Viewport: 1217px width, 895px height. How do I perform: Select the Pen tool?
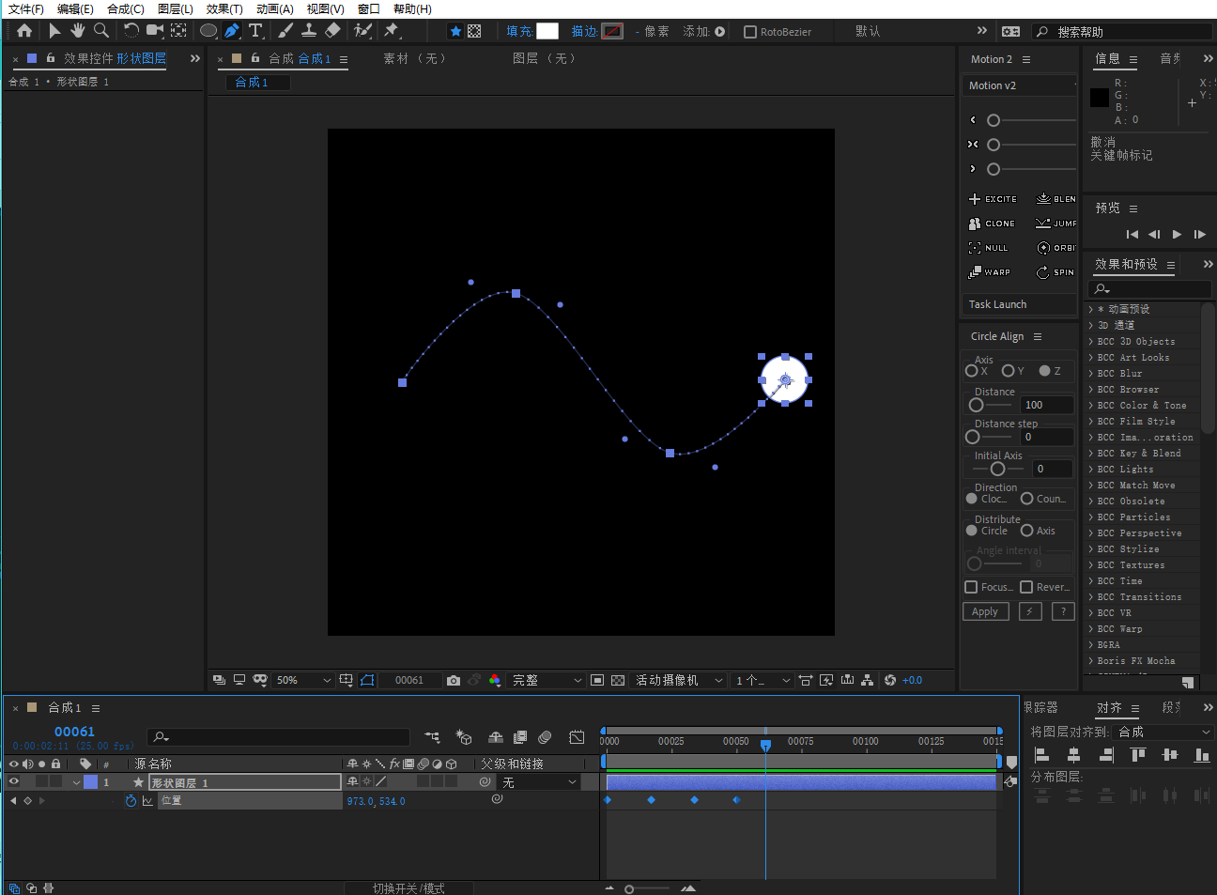(x=232, y=31)
